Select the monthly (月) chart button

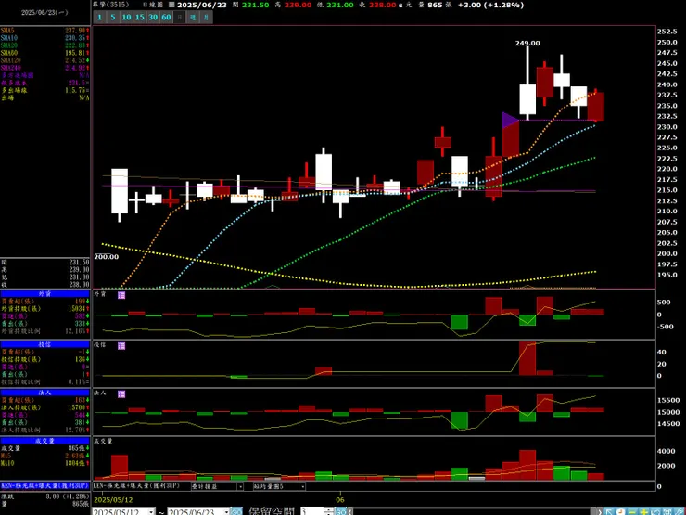click(206, 17)
